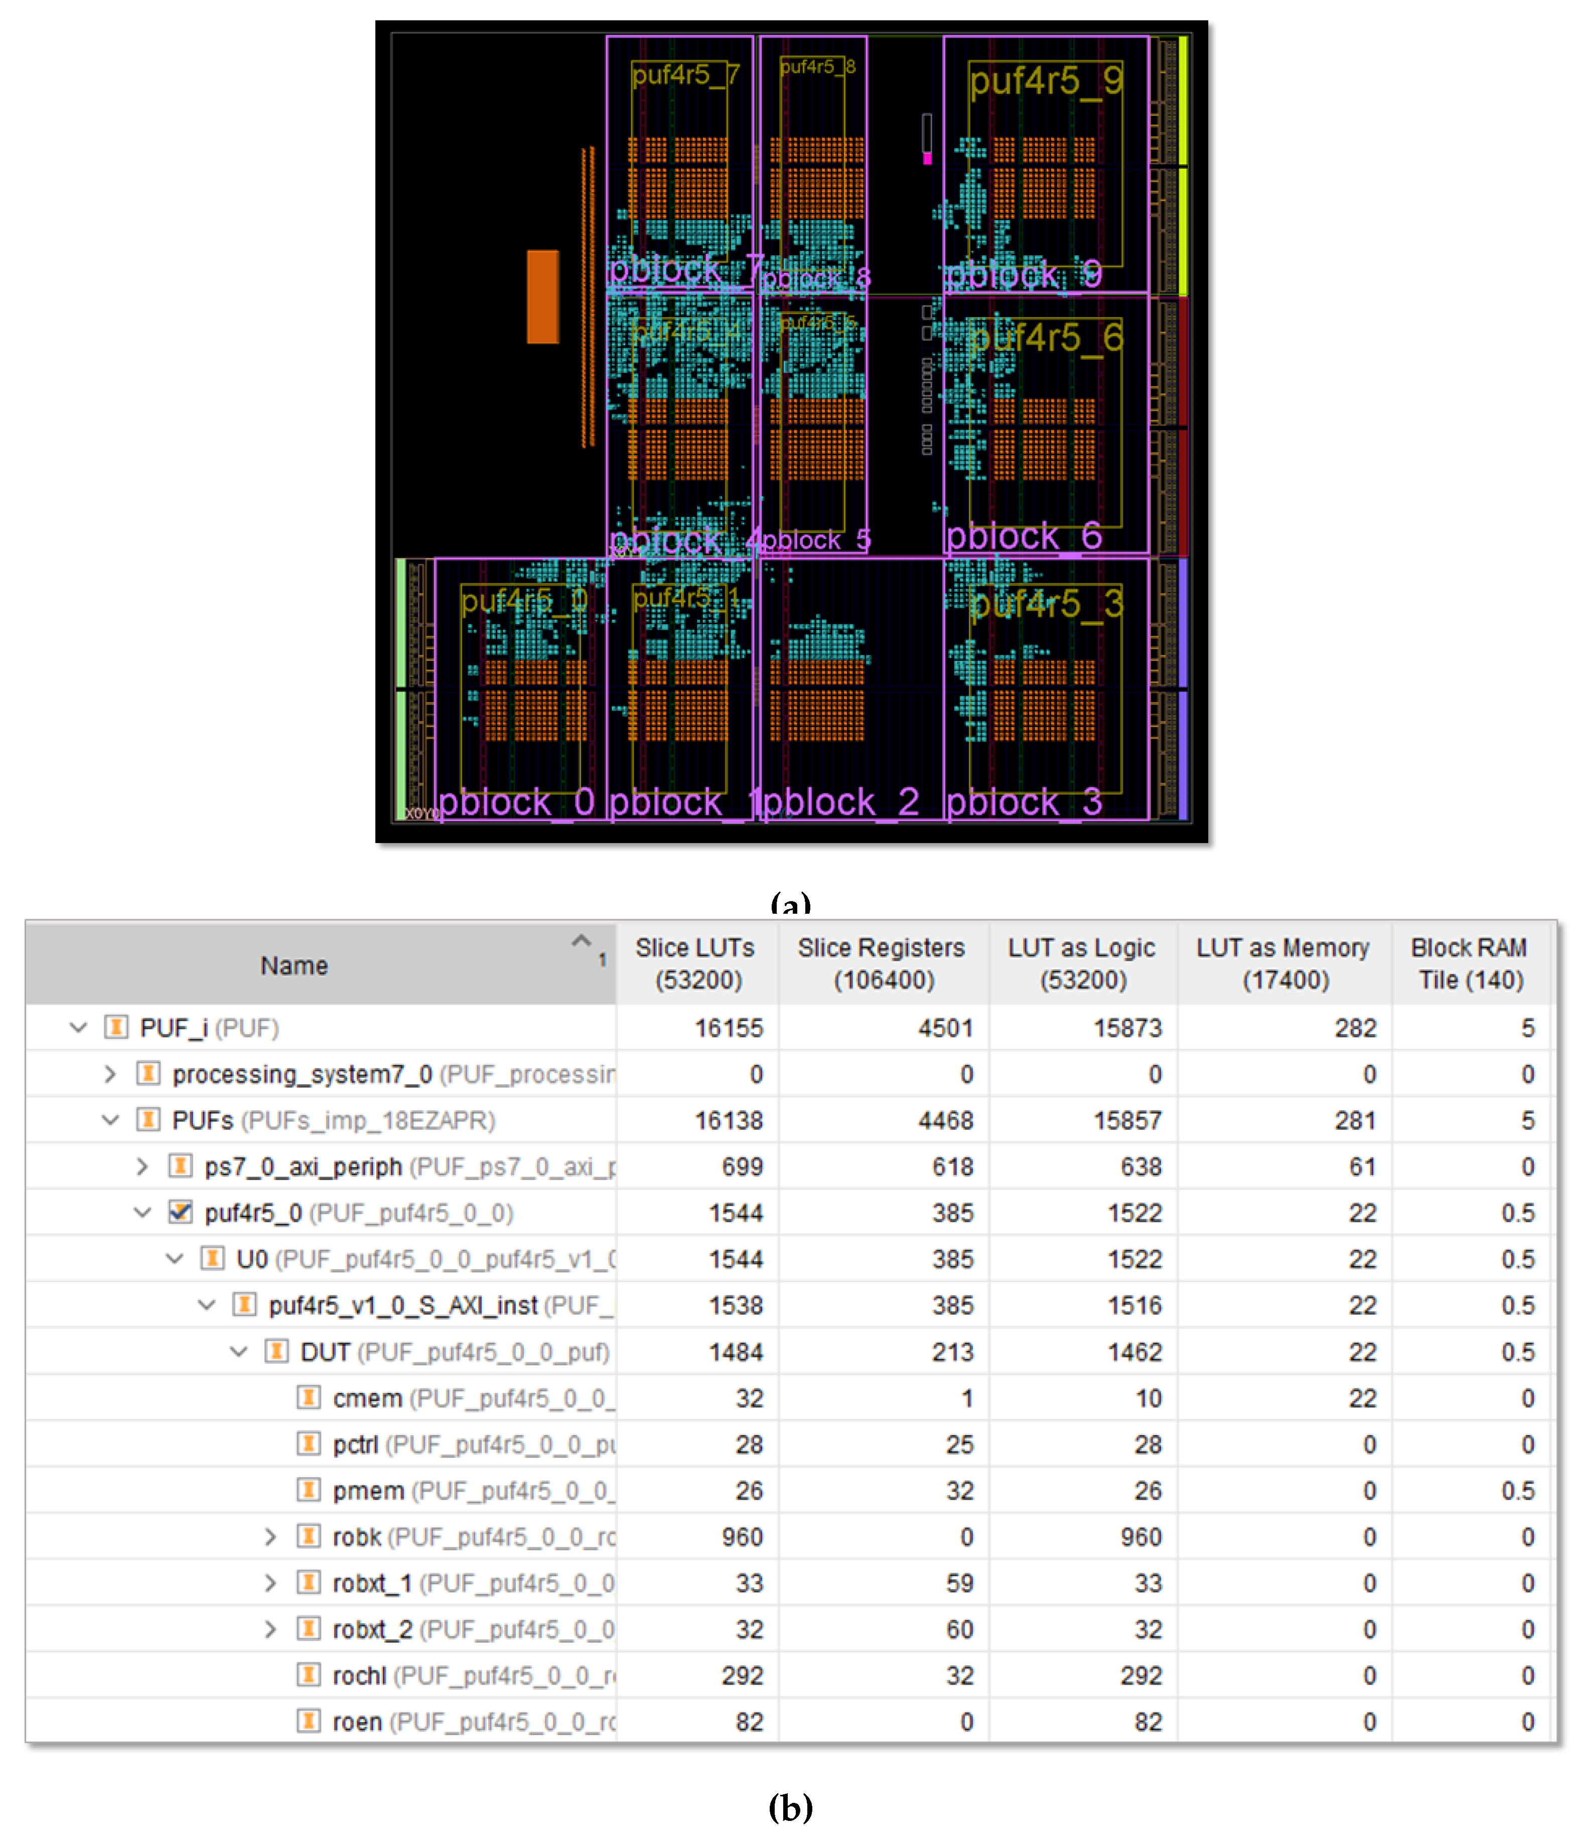Click the module icon of the pctrl row
1580x1844 pixels.
[x=308, y=1444]
